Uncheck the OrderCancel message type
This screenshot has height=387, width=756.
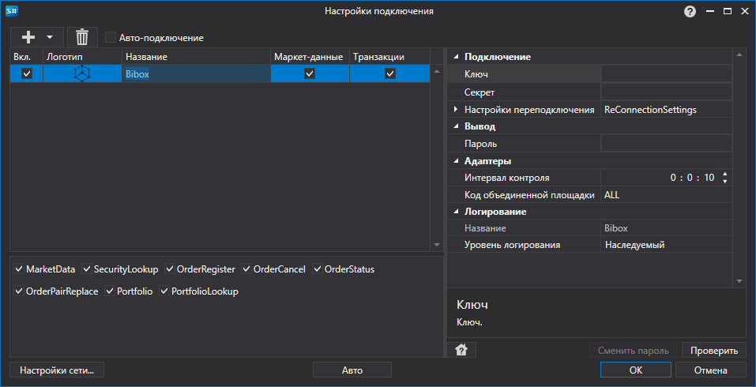coord(246,269)
